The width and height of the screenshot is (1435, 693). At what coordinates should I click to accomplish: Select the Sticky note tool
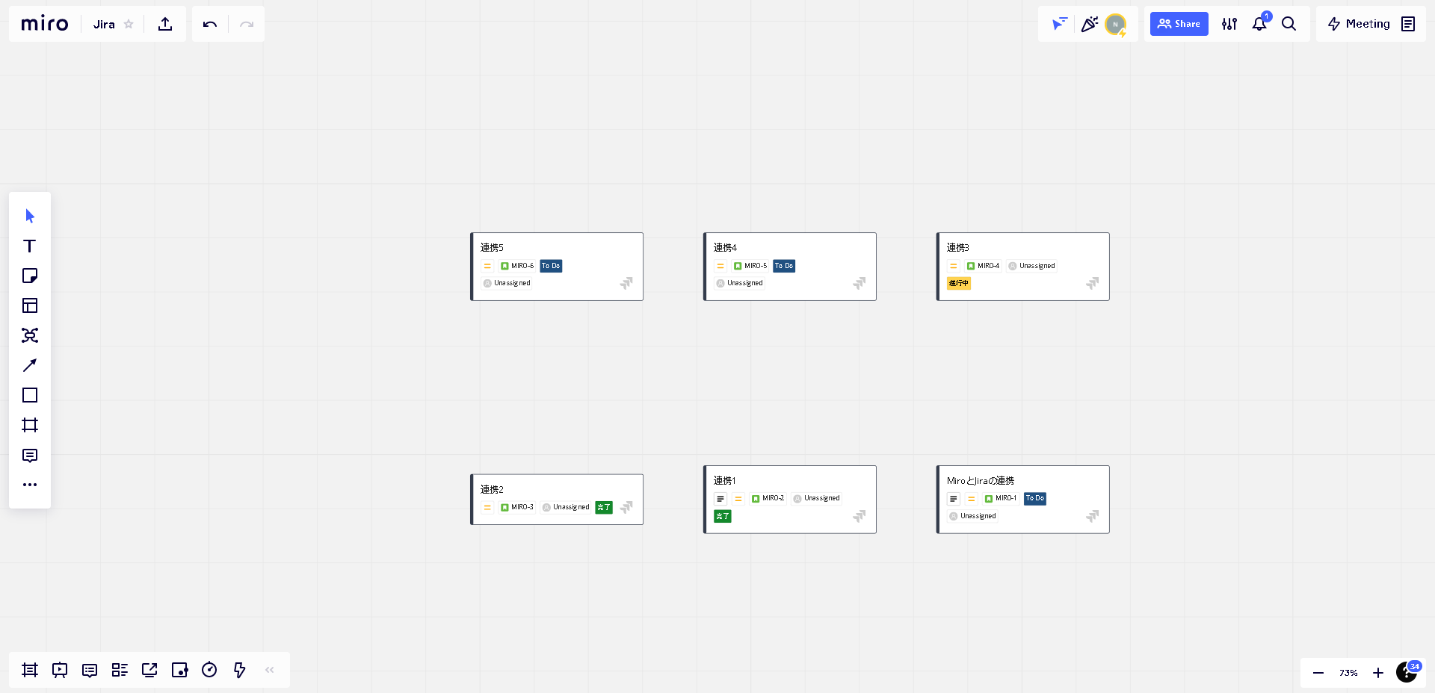[x=30, y=276]
